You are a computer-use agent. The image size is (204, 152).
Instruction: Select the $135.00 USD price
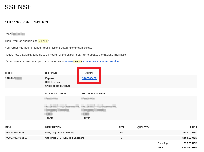coord(189,133)
